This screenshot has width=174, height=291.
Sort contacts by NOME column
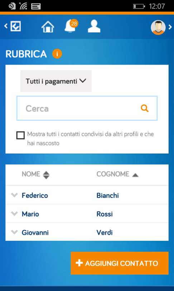35,175
